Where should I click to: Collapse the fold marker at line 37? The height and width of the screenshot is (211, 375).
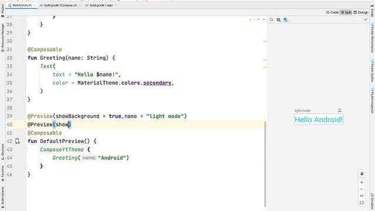pos(25,99)
